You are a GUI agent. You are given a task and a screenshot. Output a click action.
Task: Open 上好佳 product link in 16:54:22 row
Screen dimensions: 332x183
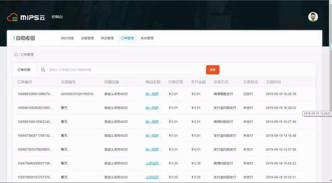pyautogui.click(x=152, y=163)
